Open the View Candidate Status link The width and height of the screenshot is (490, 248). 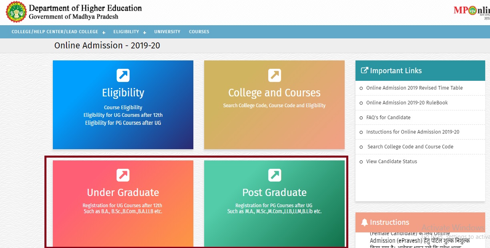point(391,162)
